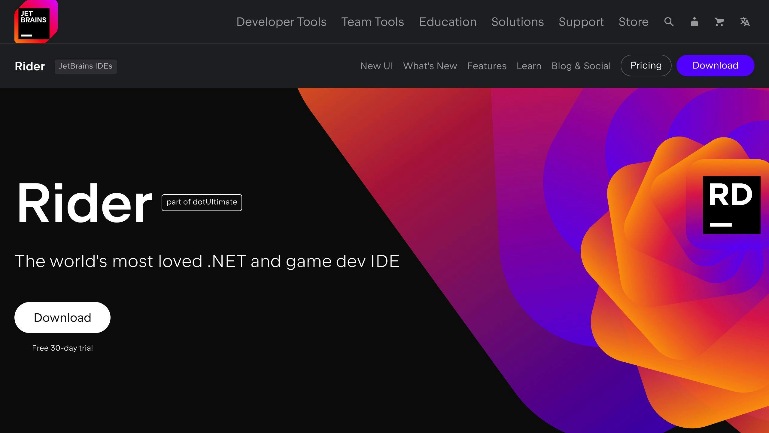The width and height of the screenshot is (769, 433).
Task: Open the Team Tools menu
Action: pos(372,22)
